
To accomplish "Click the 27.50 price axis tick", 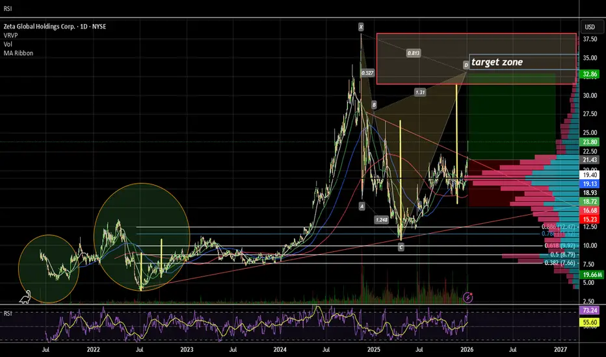I will [590, 114].
